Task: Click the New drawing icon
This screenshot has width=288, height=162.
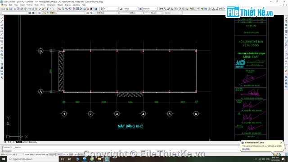Action: (x=4, y=9)
